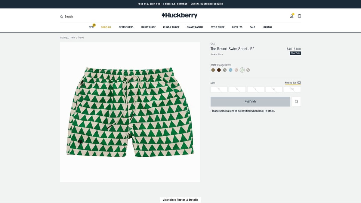The width and height of the screenshot is (361, 203).
Task: Click View More Photos & Details
Action: coord(180,199)
